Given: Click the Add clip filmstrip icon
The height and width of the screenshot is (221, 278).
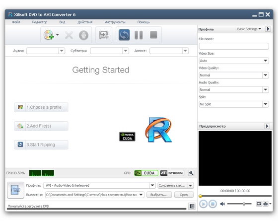Looking at the screenshot, I should click(x=104, y=35).
